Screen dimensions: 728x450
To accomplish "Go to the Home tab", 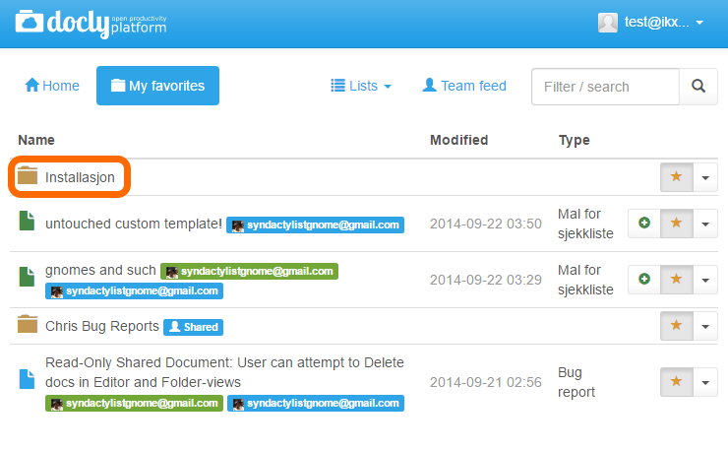I will coord(52,86).
